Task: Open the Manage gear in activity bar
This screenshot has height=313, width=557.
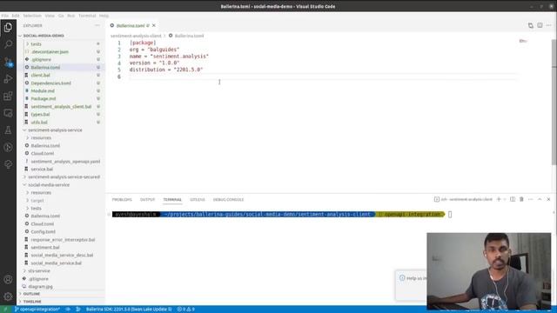Action: [8, 296]
